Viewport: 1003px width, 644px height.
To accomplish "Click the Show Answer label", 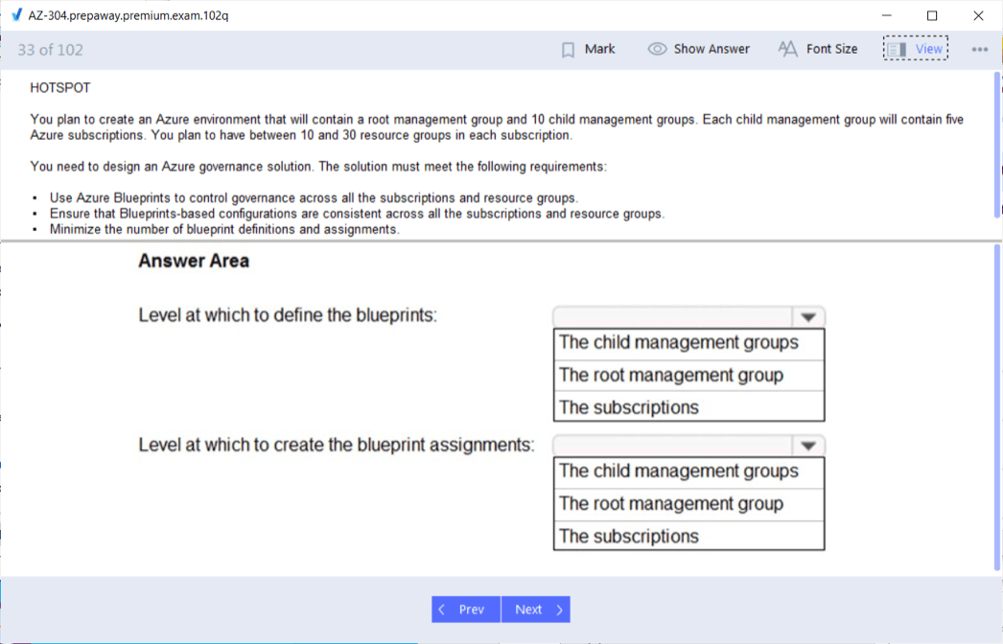I will click(711, 49).
